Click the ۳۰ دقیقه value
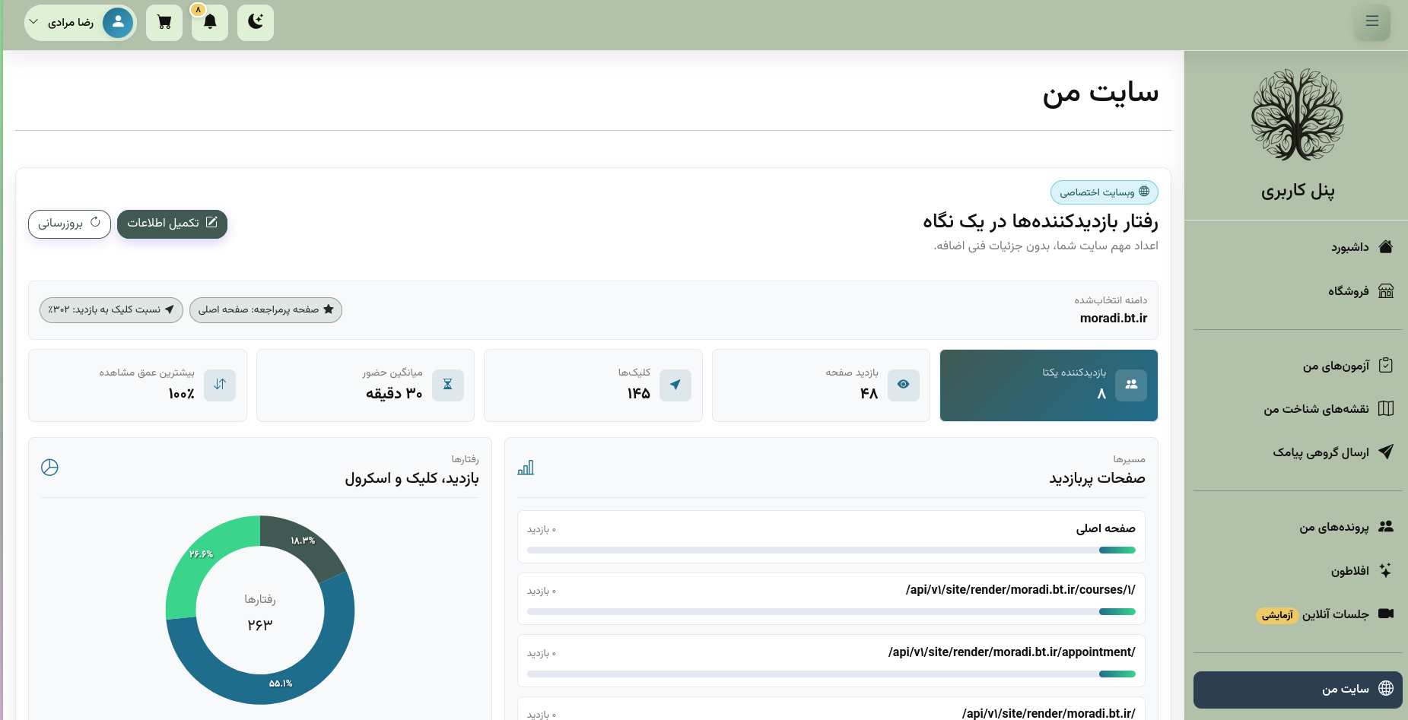1408x720 pixels. click(x=394, y=393)
